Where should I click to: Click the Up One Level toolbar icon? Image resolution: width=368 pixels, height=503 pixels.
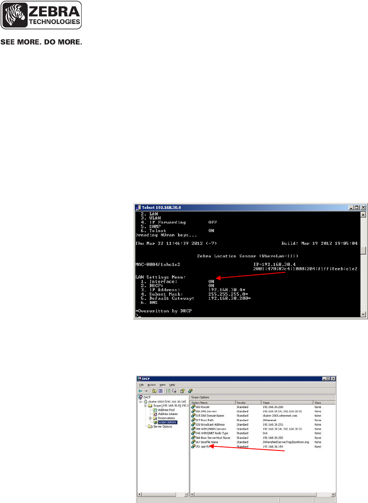154,391
